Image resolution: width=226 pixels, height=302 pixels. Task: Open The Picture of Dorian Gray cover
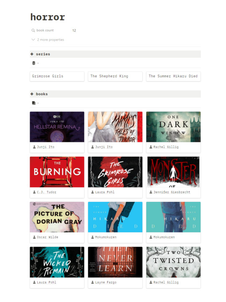[57, 217]
